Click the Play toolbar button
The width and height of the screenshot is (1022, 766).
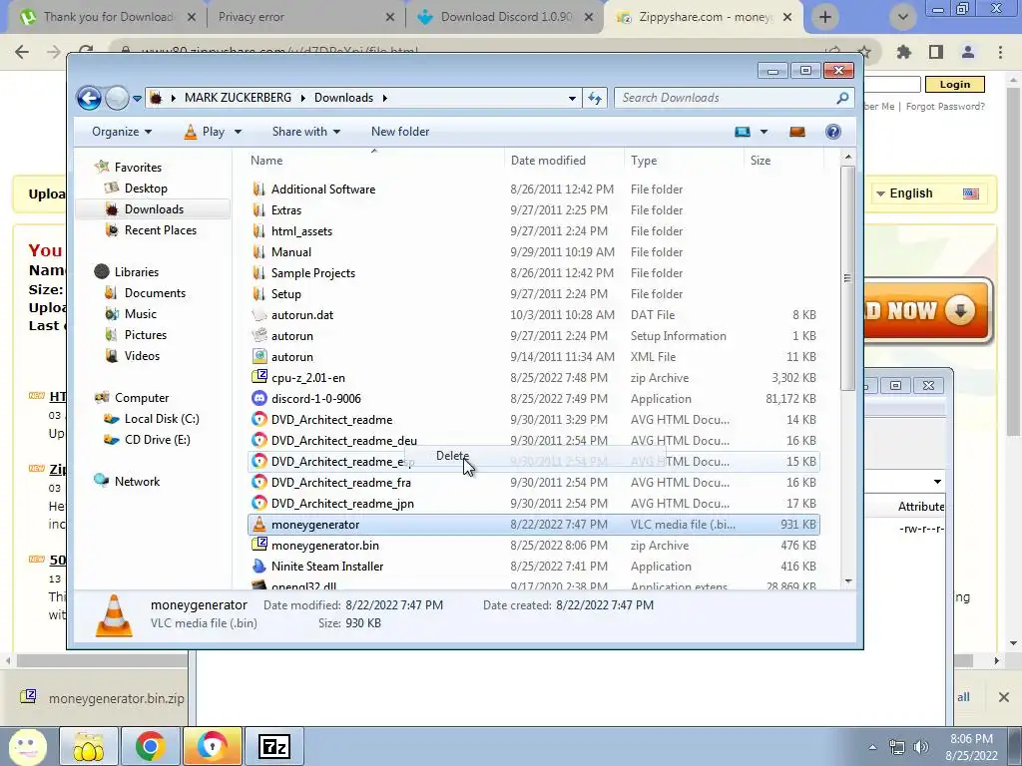(204, 132)
